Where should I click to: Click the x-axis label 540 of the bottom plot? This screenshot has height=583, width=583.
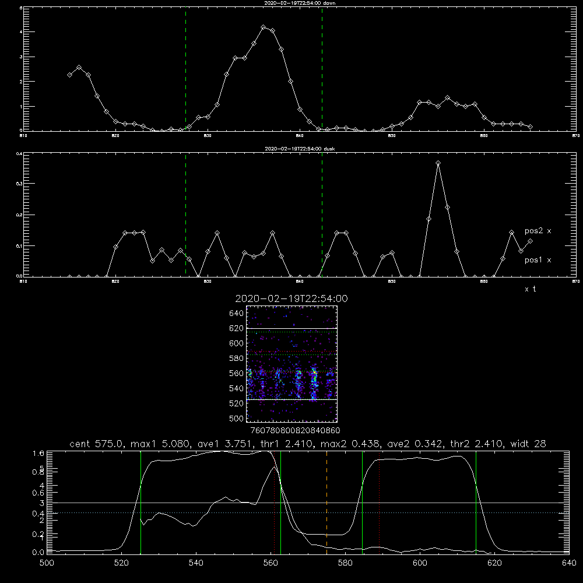click(x=196, y=563)
